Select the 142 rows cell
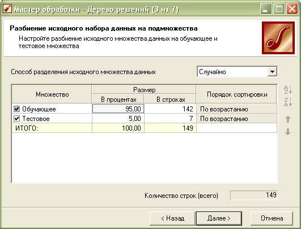Image resolution: width=301 pixels, height=229 pixels. tap(170, 109)
